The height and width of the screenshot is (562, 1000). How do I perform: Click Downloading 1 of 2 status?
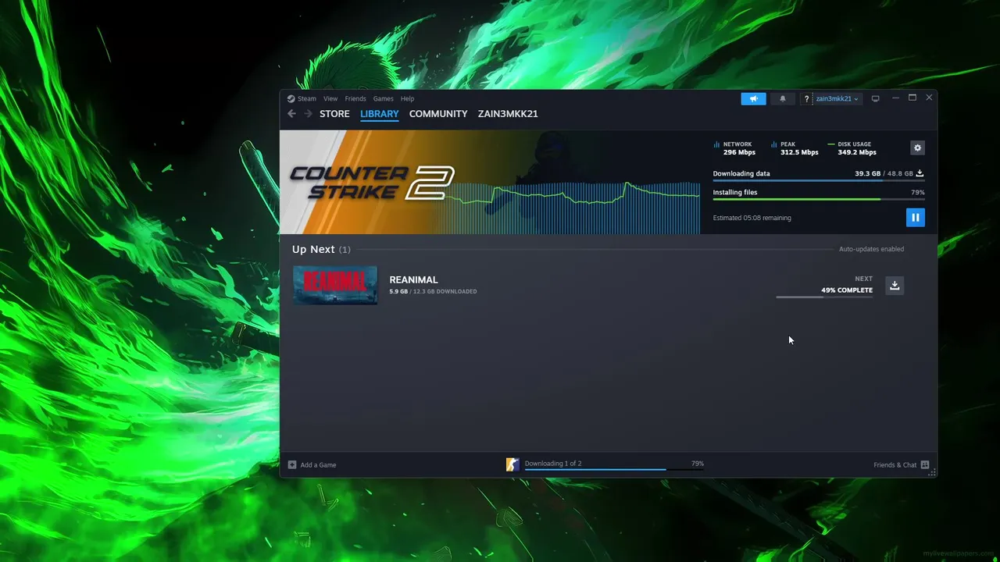coord(553,464)
